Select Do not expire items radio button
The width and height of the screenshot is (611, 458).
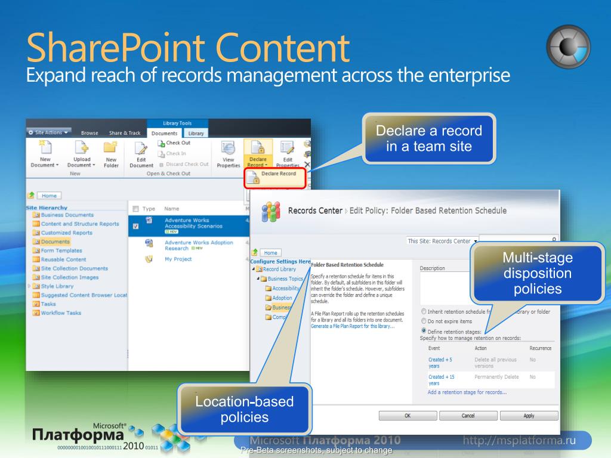pos(424,321)
